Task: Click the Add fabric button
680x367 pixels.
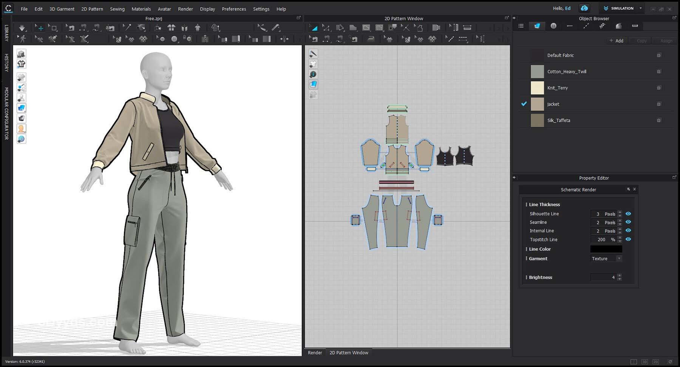Action: coord(616,41)
